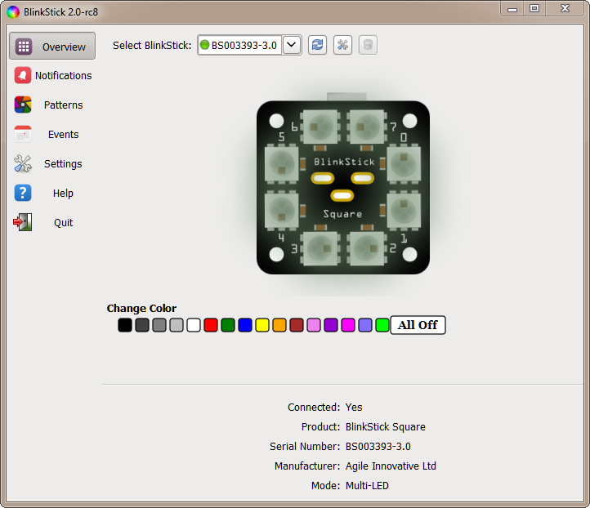Select LED 1 on the board

pyautogui.click(x=404, y=210)
